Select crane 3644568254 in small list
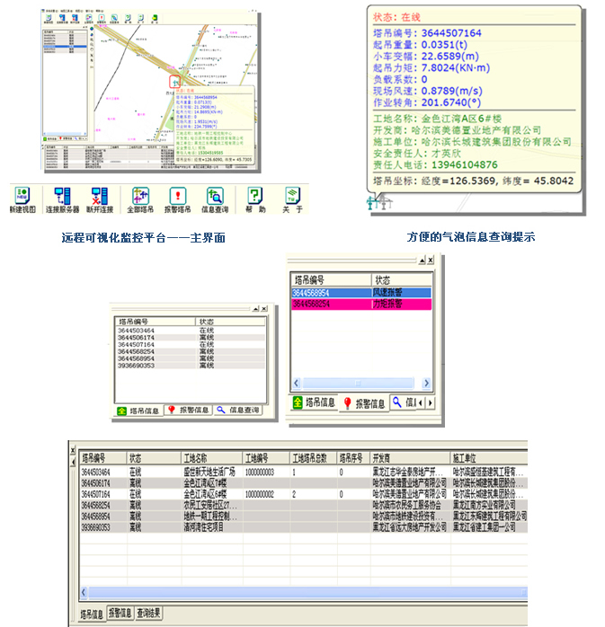The height and width of the screenshot is (627, 605). point(191,351)
